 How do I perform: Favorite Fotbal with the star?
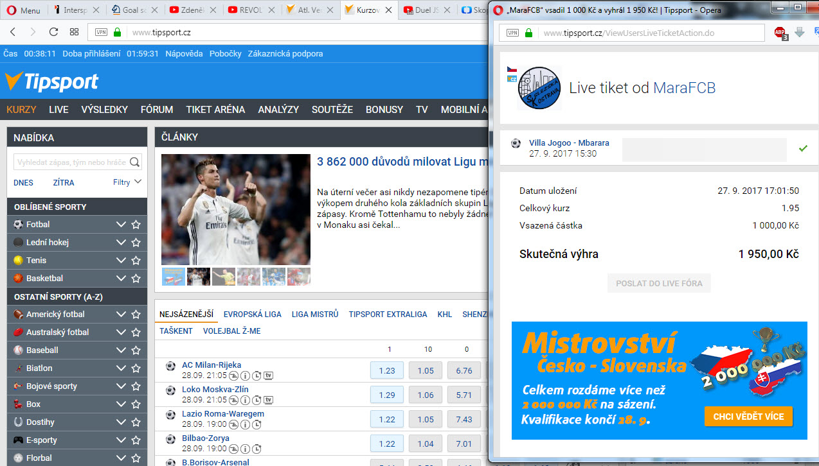(x=136, y=225)
